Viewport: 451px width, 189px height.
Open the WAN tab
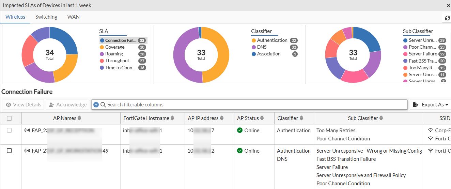pyautogui.click(x=73, y=17)
